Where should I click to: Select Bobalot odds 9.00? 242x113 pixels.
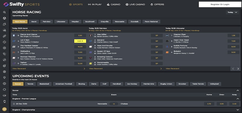233,52
